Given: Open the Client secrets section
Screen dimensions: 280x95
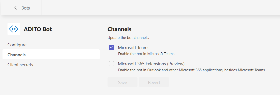Looking at the screenshot, I should point(20,65).
